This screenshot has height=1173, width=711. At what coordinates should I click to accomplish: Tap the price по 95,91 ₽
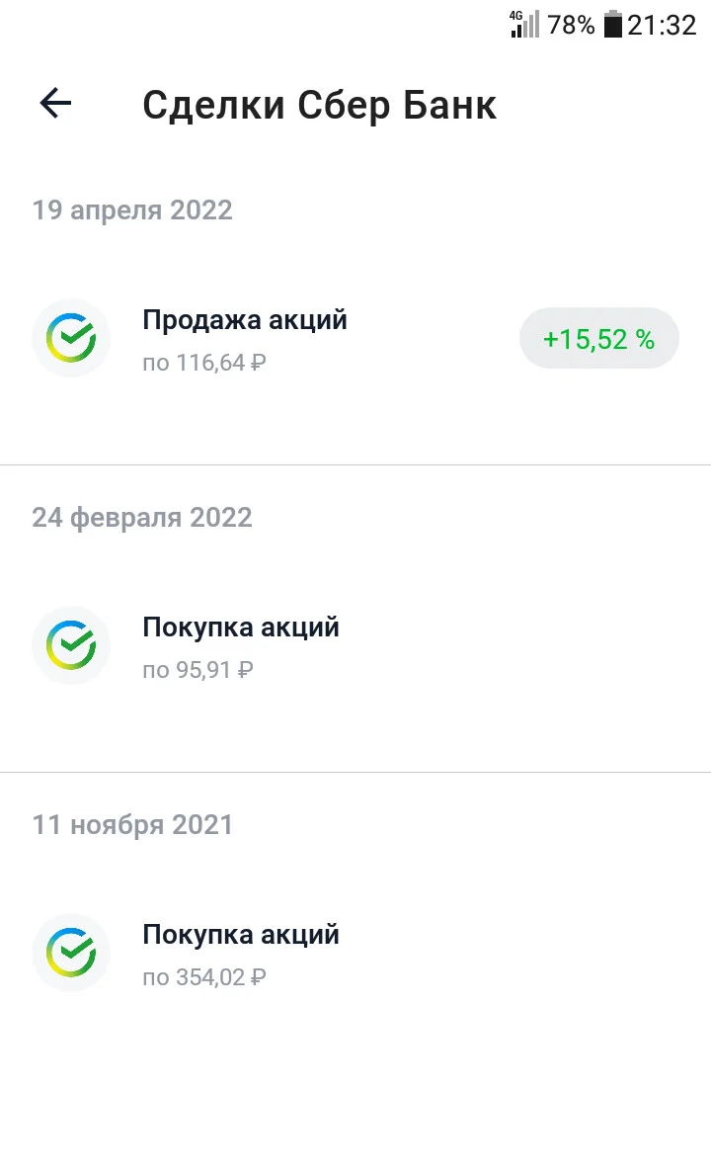pyautogui.click(x=198, y=670)
